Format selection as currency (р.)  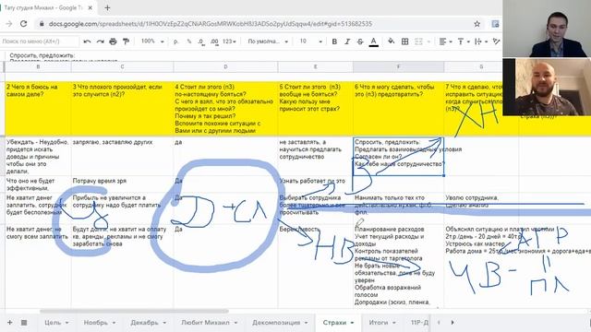[175, 41]
